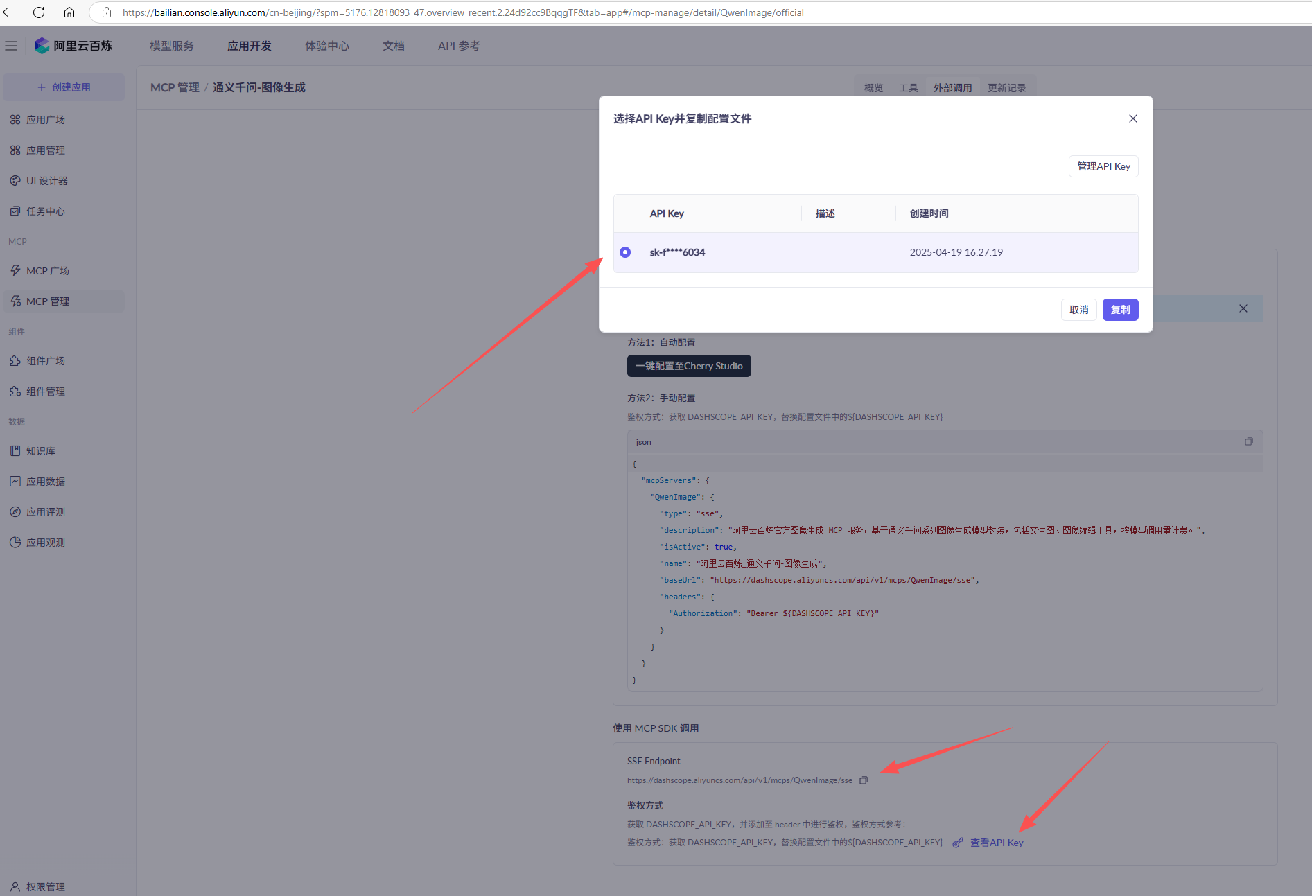Click the 取消 button
This screenshot has width=1312, height=896.
pos(1078,310)
